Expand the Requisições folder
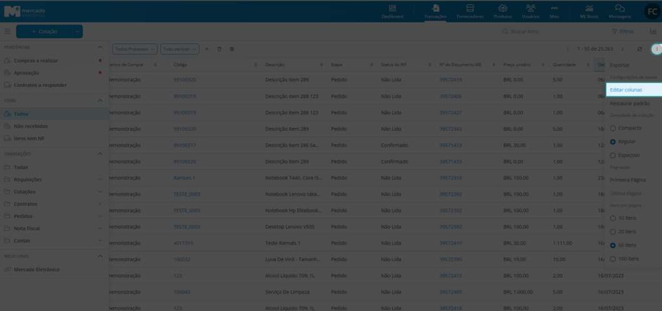This screenshot has height=311, width=662. pos(100,179)
